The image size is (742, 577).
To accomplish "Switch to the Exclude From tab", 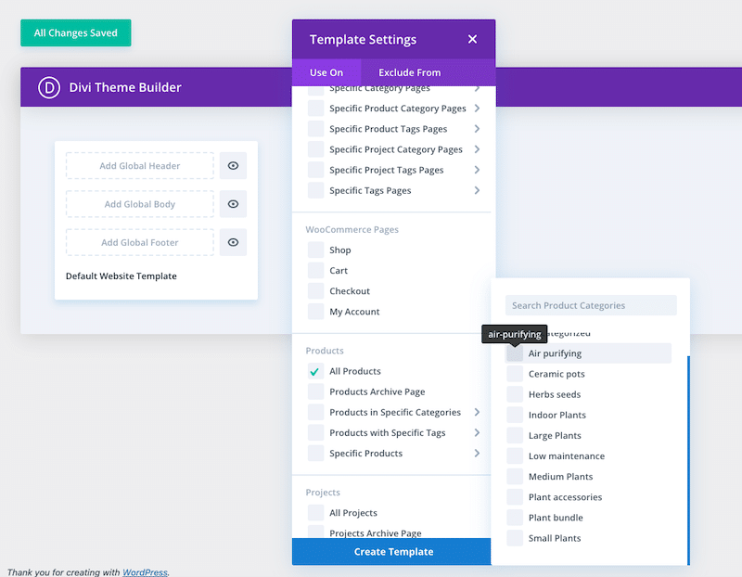I will coord(409,71).
